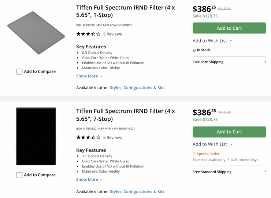
Task: Open 6 Reviews for 7-Stop filter
Action: [112, 137]
